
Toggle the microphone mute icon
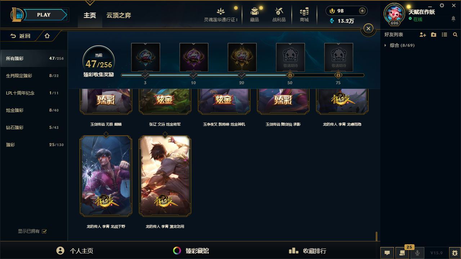point(417,253)
